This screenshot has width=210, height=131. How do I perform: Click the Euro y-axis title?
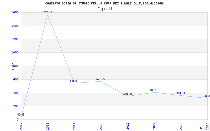point(13,66)
